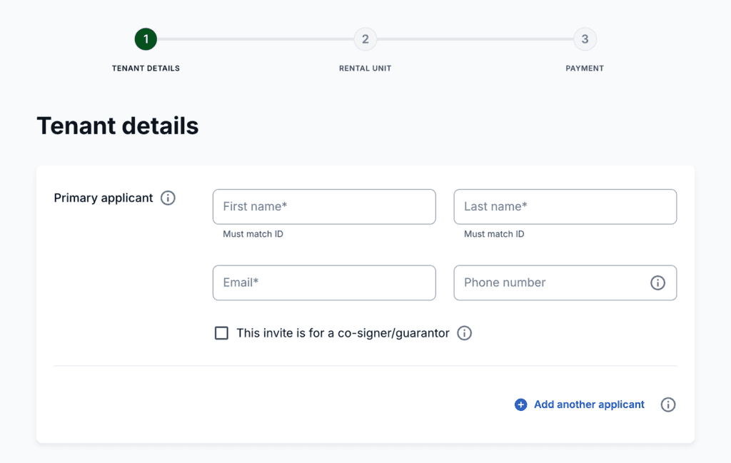Go to step 3 circle in progress tracker
Screen dimensions: 731x463
[x=585, y=39]
